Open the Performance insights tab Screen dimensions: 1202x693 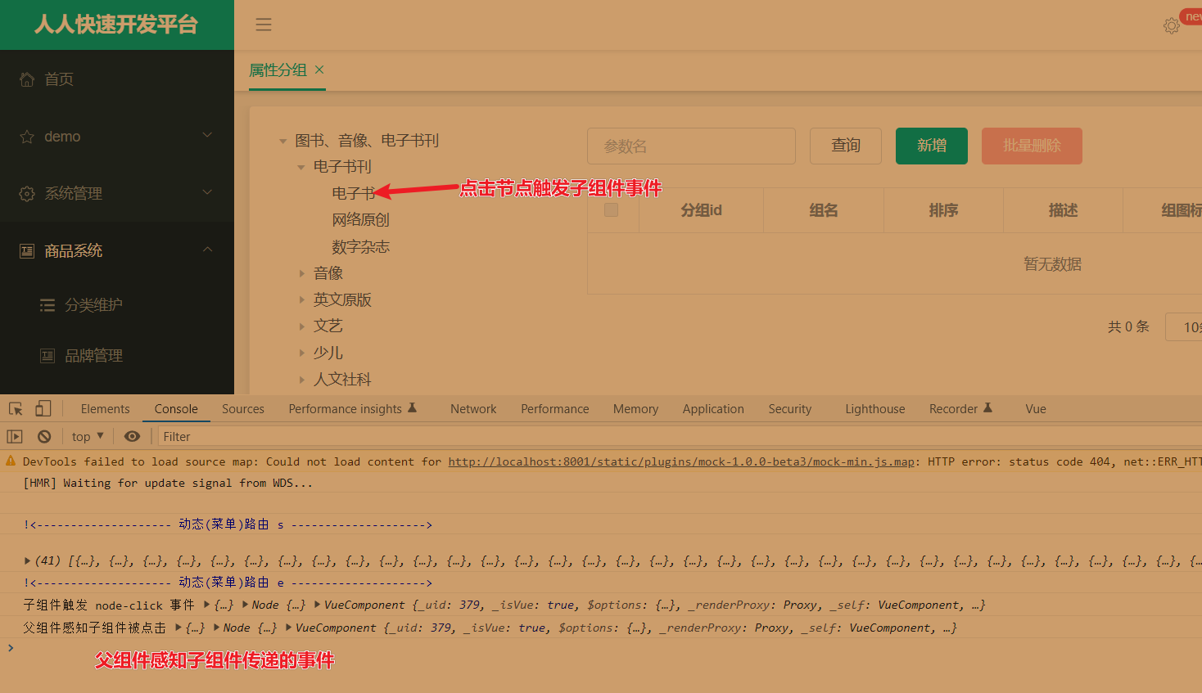point(352,409)
